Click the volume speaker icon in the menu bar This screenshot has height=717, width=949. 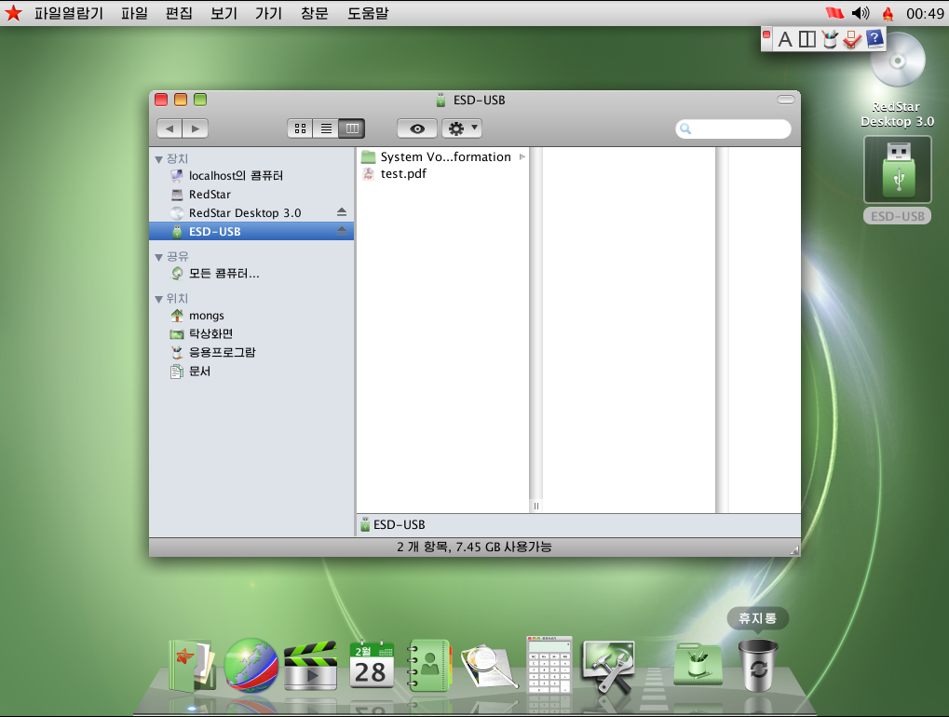(860, 13)
